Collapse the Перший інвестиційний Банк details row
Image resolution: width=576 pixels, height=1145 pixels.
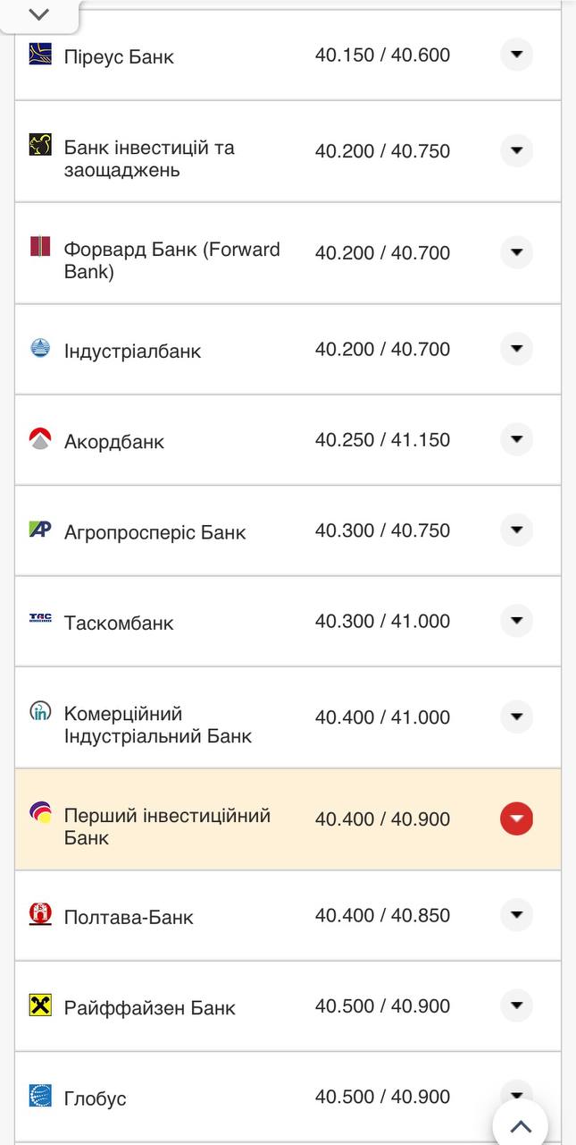click(516, 818)
